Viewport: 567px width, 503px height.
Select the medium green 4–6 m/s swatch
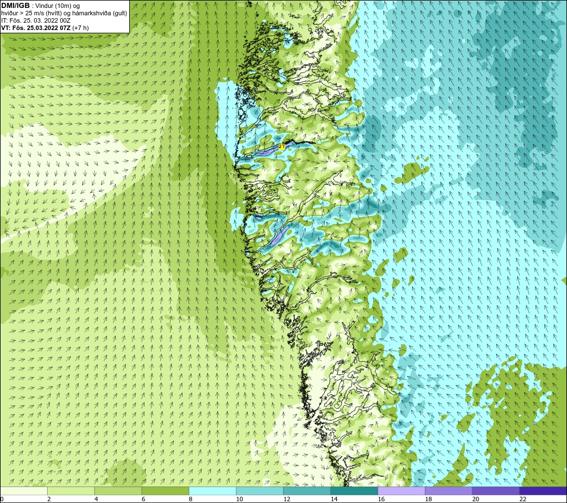click(x=118, y=491)
